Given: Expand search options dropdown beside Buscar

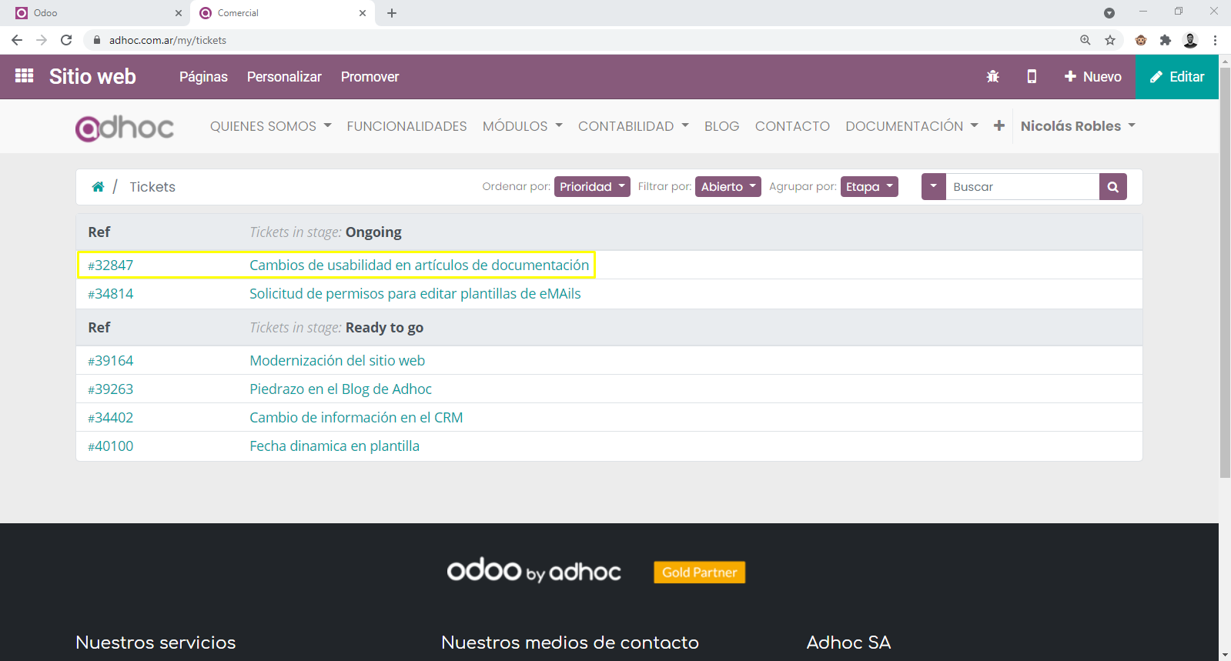Looking at the screenshot, I should click(933, 187).
